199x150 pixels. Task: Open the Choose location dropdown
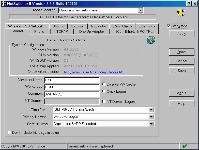(x=140, y=10)
